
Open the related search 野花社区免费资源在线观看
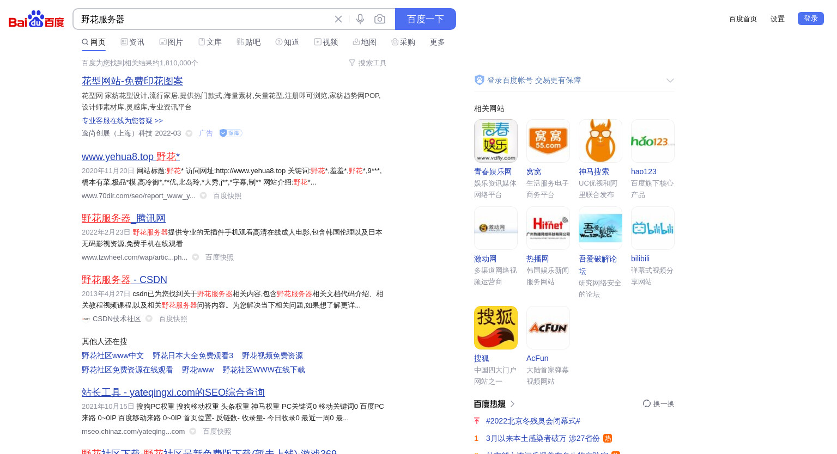pyautogui.click(x=128, y=370)
